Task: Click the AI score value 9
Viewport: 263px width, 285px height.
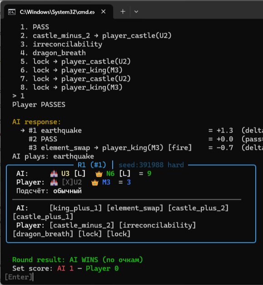Action: (x=149, y=173)
